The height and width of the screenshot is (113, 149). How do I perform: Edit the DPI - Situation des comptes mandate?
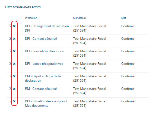[x=10, y=101]
